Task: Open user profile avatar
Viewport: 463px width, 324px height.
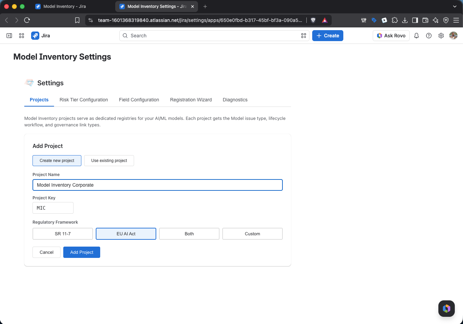Action: coord(453,36)
